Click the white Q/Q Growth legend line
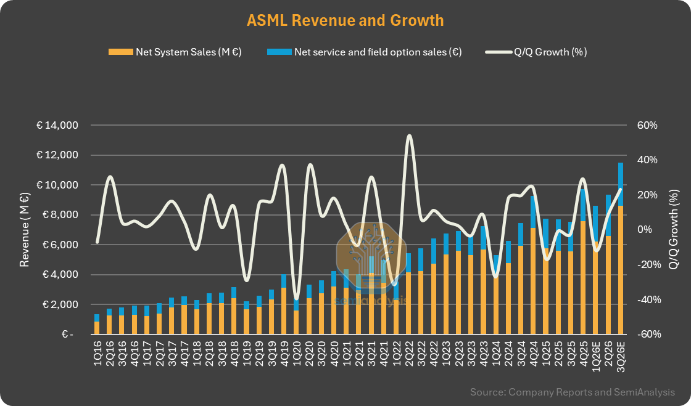Viewport: 691px width, 406px height. 499,52
